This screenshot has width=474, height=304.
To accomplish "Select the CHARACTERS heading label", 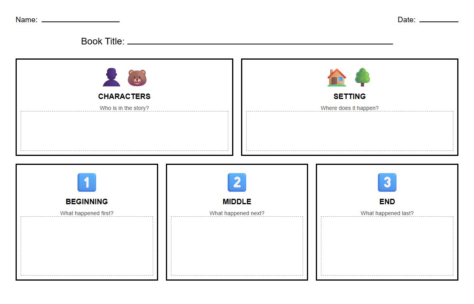I will (x=124, y=96).
